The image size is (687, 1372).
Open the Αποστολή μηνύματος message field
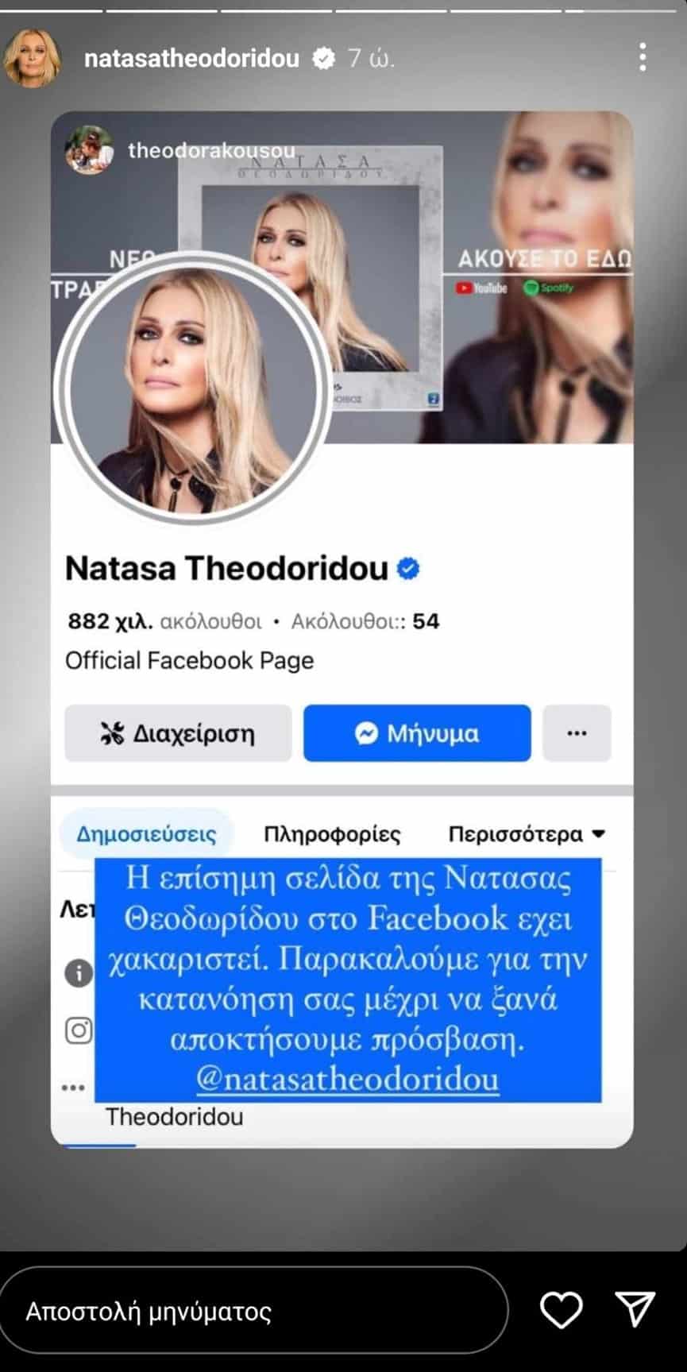[254, 1311]
